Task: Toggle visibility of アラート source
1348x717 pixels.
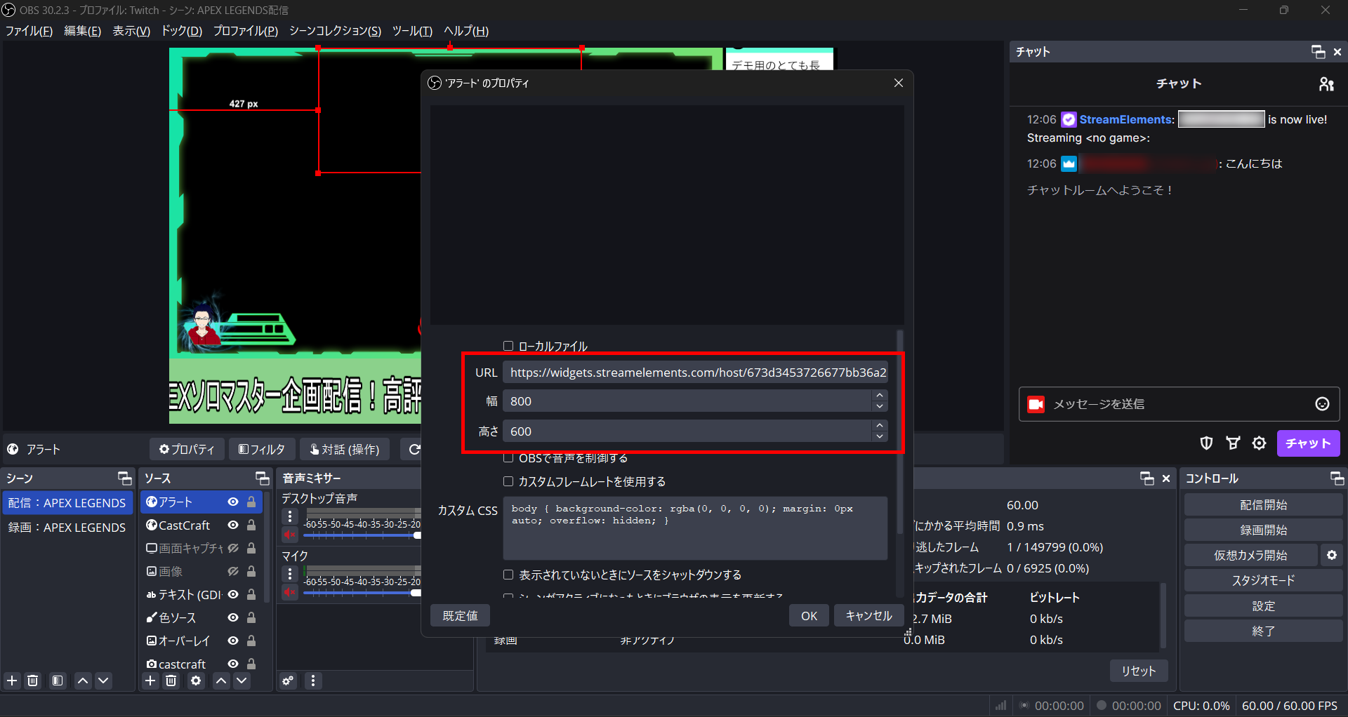Action: [x=233, y=502]
